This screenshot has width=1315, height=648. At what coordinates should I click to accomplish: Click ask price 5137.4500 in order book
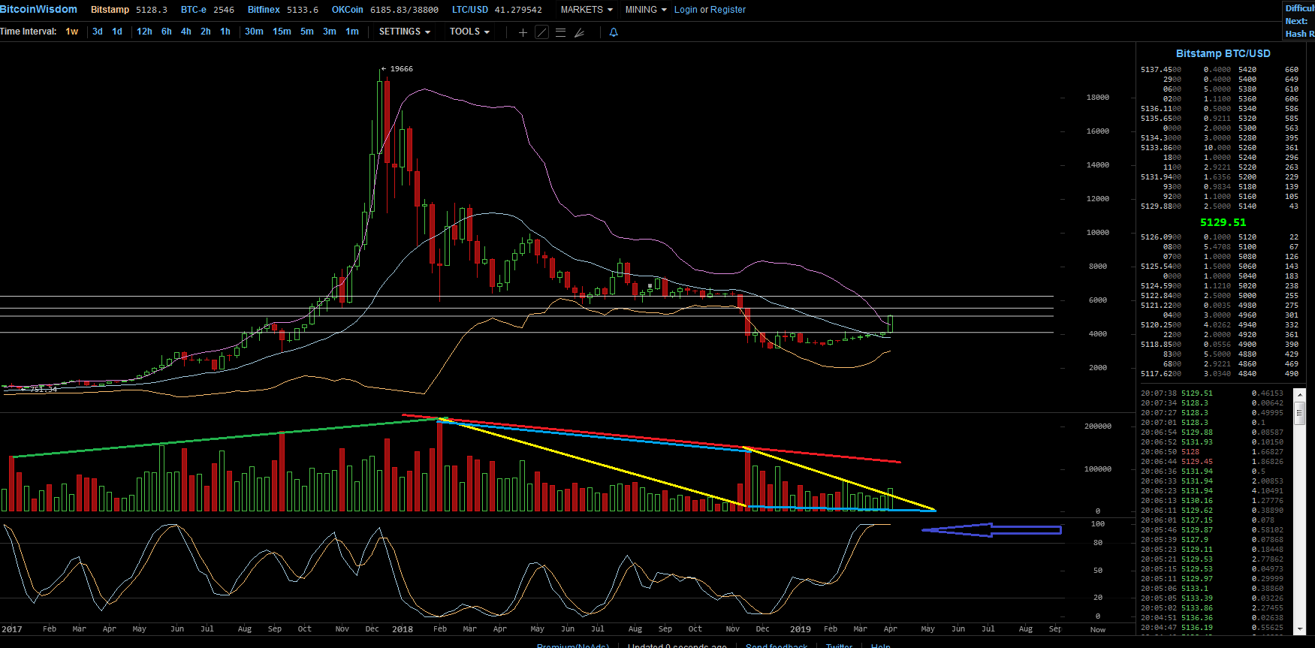1161,70
